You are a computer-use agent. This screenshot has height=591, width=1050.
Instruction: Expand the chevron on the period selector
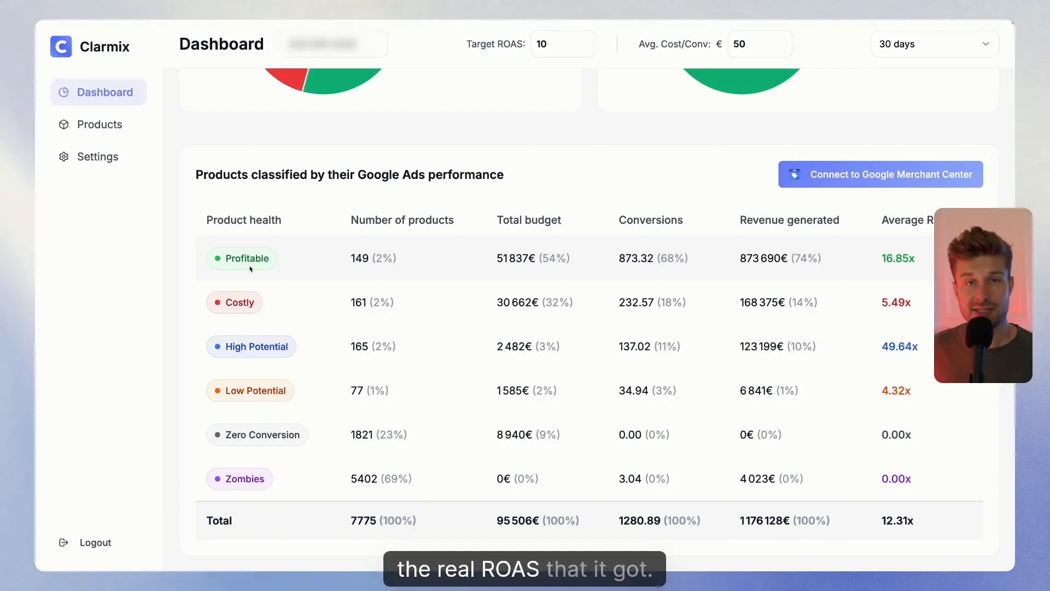[986, 44]
